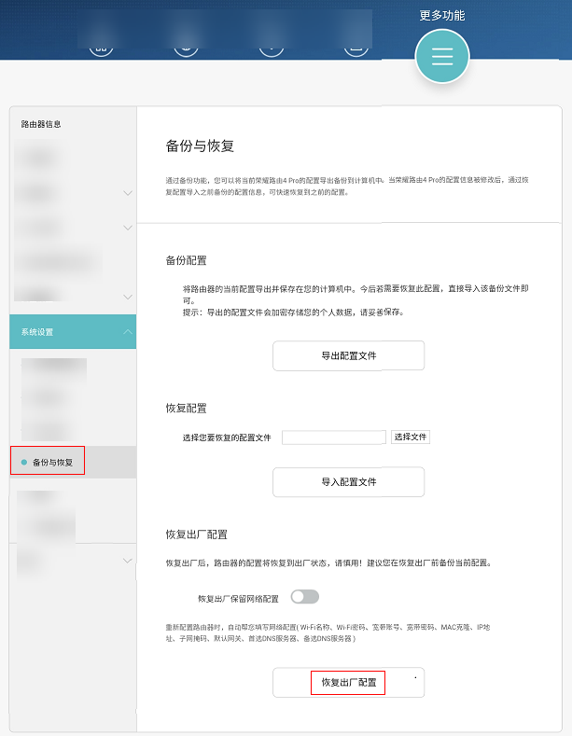Click the 导出配置文件 button

coord(348,355)
